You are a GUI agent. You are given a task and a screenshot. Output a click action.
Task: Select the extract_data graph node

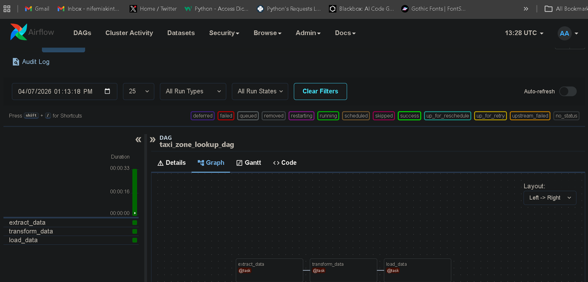click(x=269, y=270)
